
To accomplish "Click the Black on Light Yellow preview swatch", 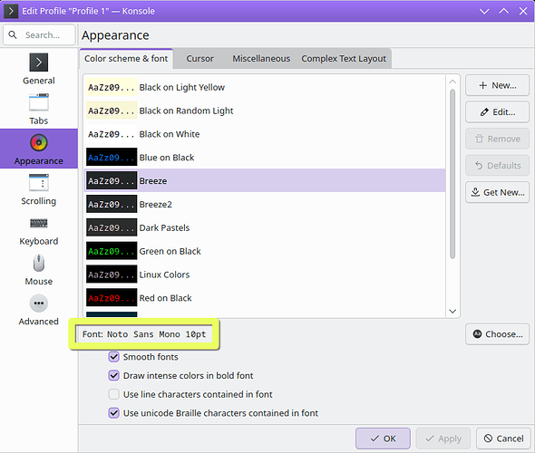I will coord(112,87).
